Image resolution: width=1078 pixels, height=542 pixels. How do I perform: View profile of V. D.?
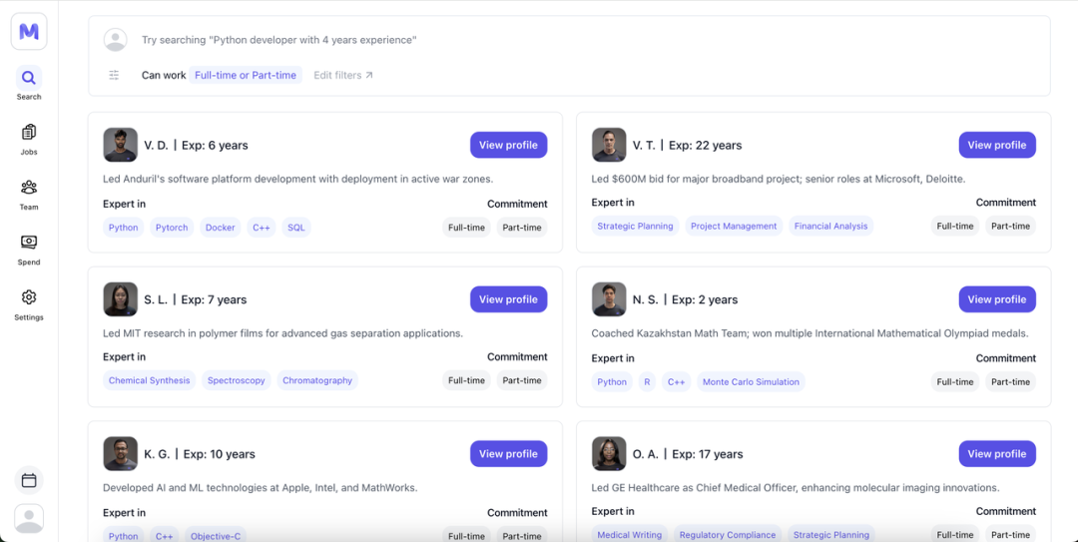tap(509, 145)
